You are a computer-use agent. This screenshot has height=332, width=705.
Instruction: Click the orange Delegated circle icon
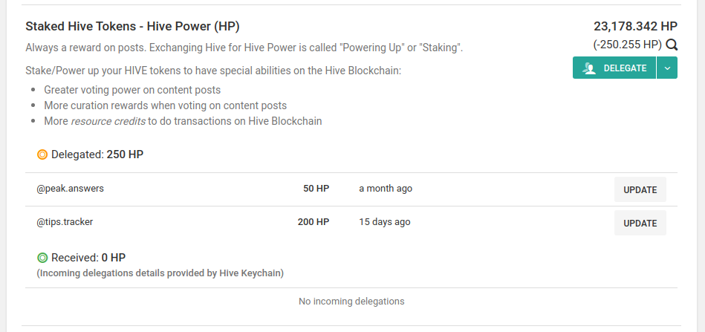point(42,155)
